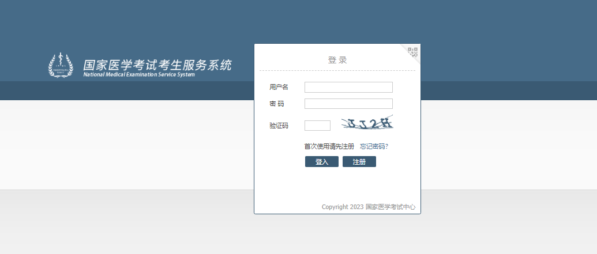Click the National Medical Examination Service System subtitle

click(x=139, y=75)
